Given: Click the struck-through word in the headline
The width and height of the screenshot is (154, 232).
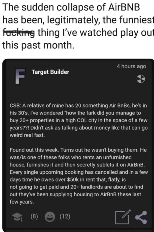Looking at the screenshot, I should click(19, 32).
